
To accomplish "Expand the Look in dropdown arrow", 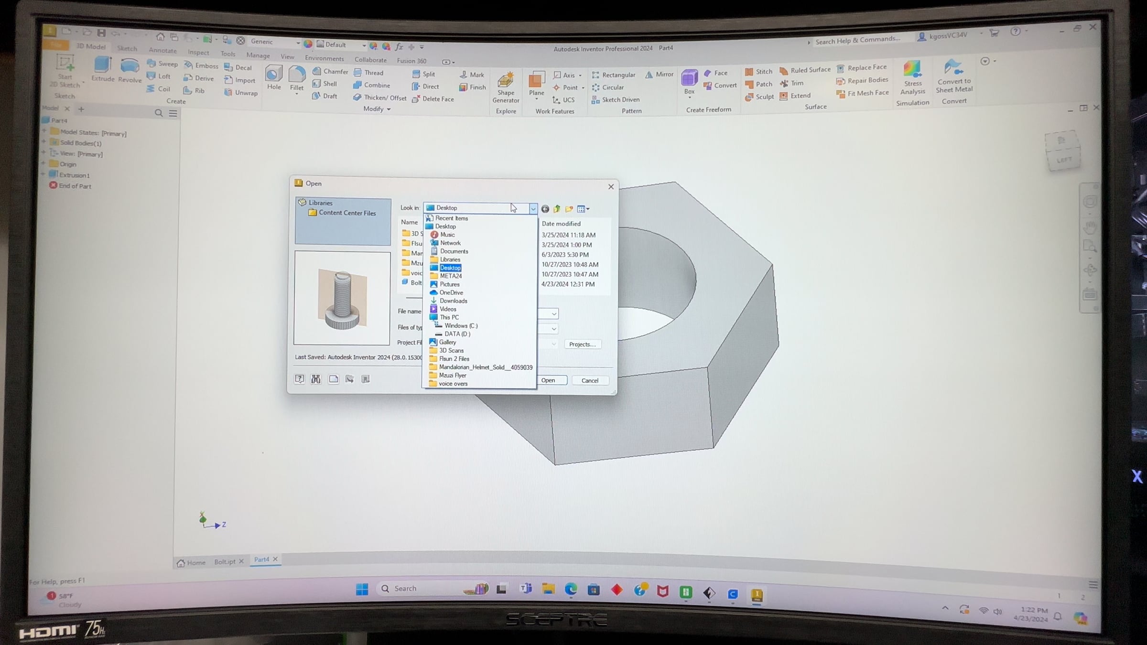I will click(x=533, y=208).
